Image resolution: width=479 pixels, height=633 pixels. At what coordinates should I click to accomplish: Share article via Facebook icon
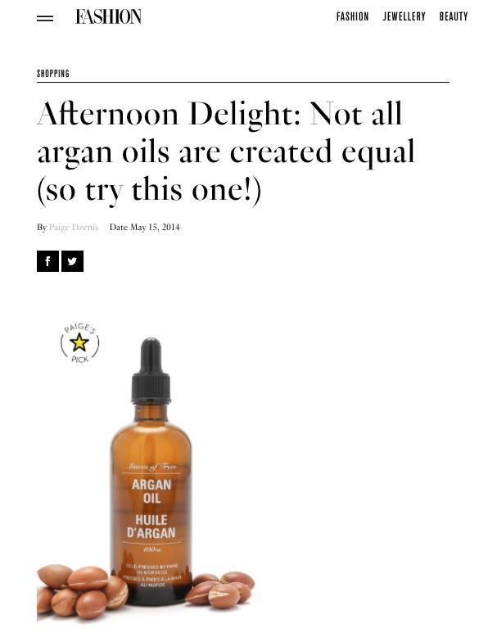coord(47,261)
